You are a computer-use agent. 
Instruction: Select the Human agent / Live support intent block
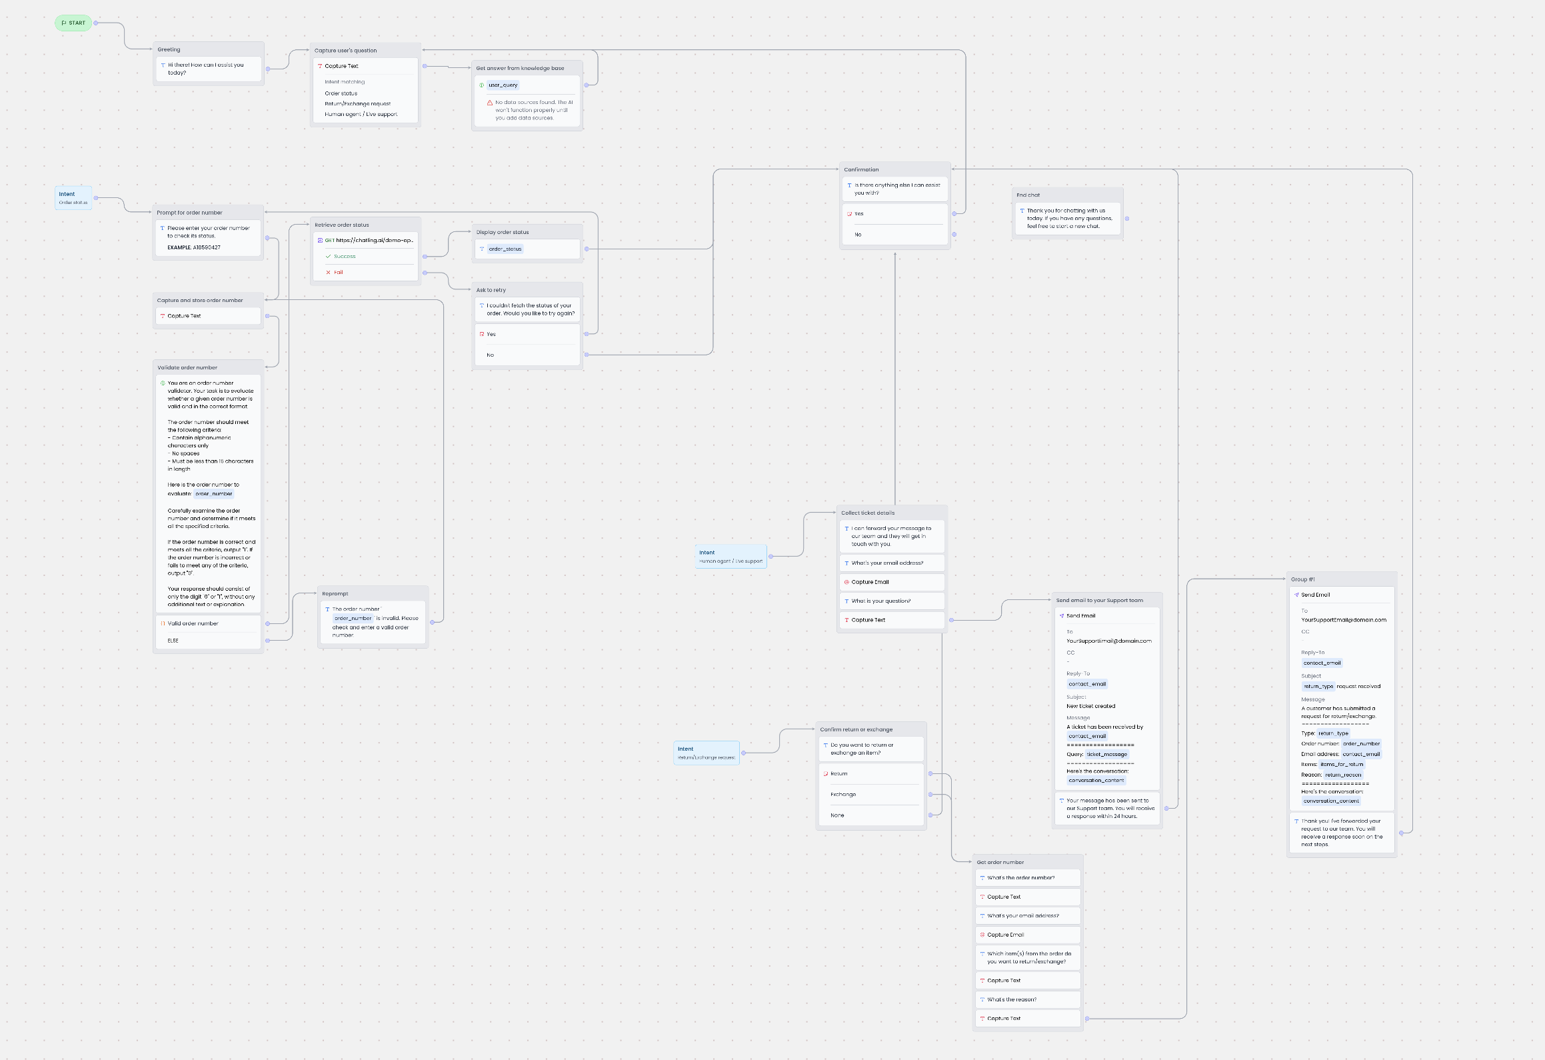[731, 557]
